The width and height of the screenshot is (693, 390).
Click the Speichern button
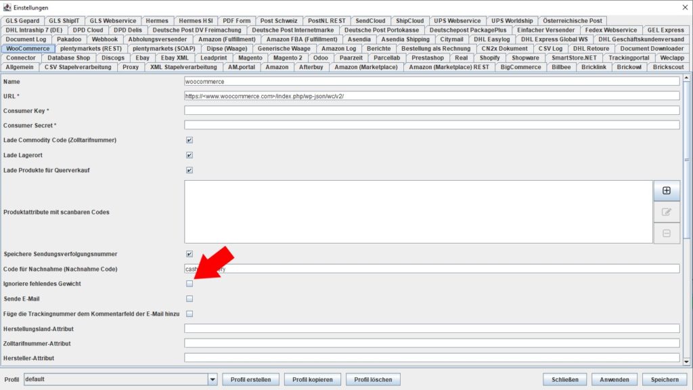tap(665, 379)
